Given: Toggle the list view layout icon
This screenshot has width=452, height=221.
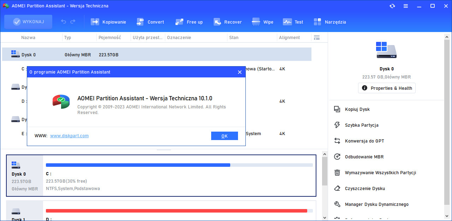Looking at the screenshot, I should [316, 38].
